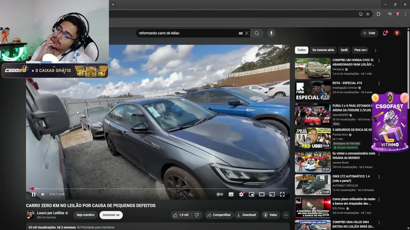Image resolution: width=410 pixels, height=230 pixels.
Task: Open the Chrome profile avatar
Action: (398, 14)
